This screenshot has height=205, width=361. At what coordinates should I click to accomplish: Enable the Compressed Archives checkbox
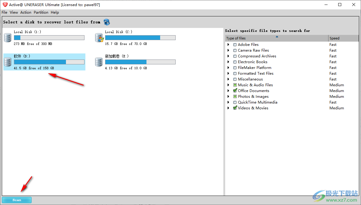(235, 56)
